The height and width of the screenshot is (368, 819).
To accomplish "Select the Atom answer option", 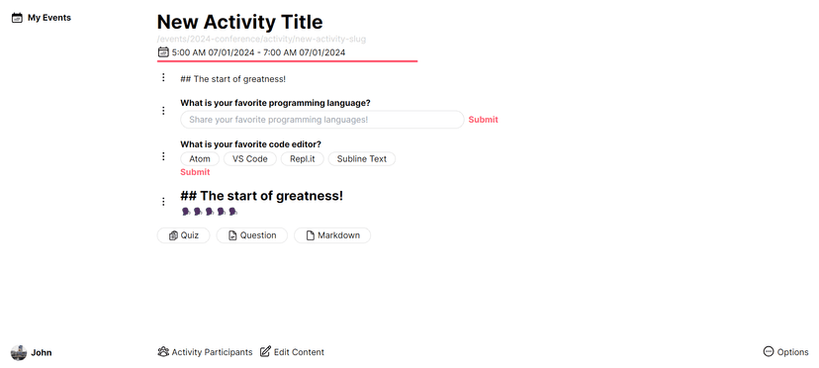I will pos(200,159).
